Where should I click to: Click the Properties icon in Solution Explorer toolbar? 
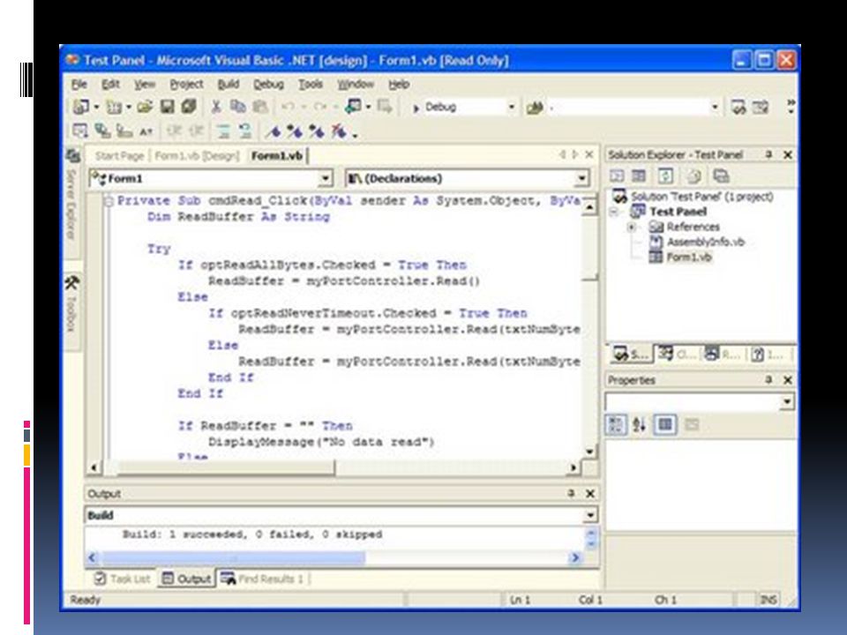pyautogui.click(x=722, y=176)
